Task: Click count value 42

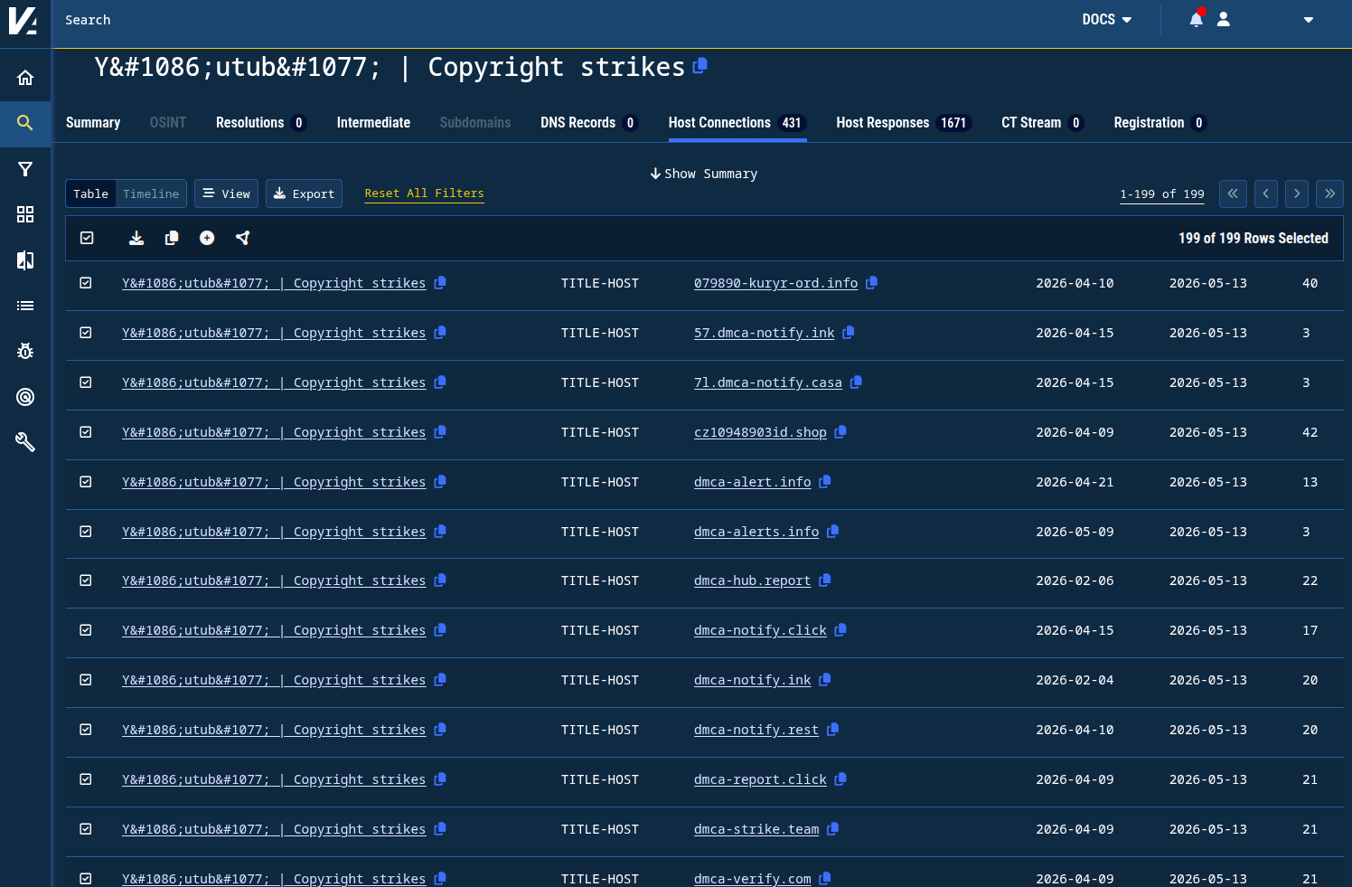Action: [x=1310, y=432]
